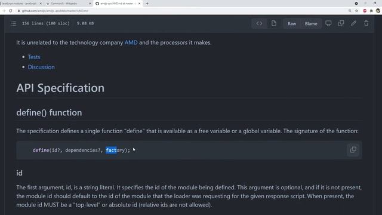
Task: Open file in GitHub Desktop icon
Action: pyautogui.click(x=328, y=23)
